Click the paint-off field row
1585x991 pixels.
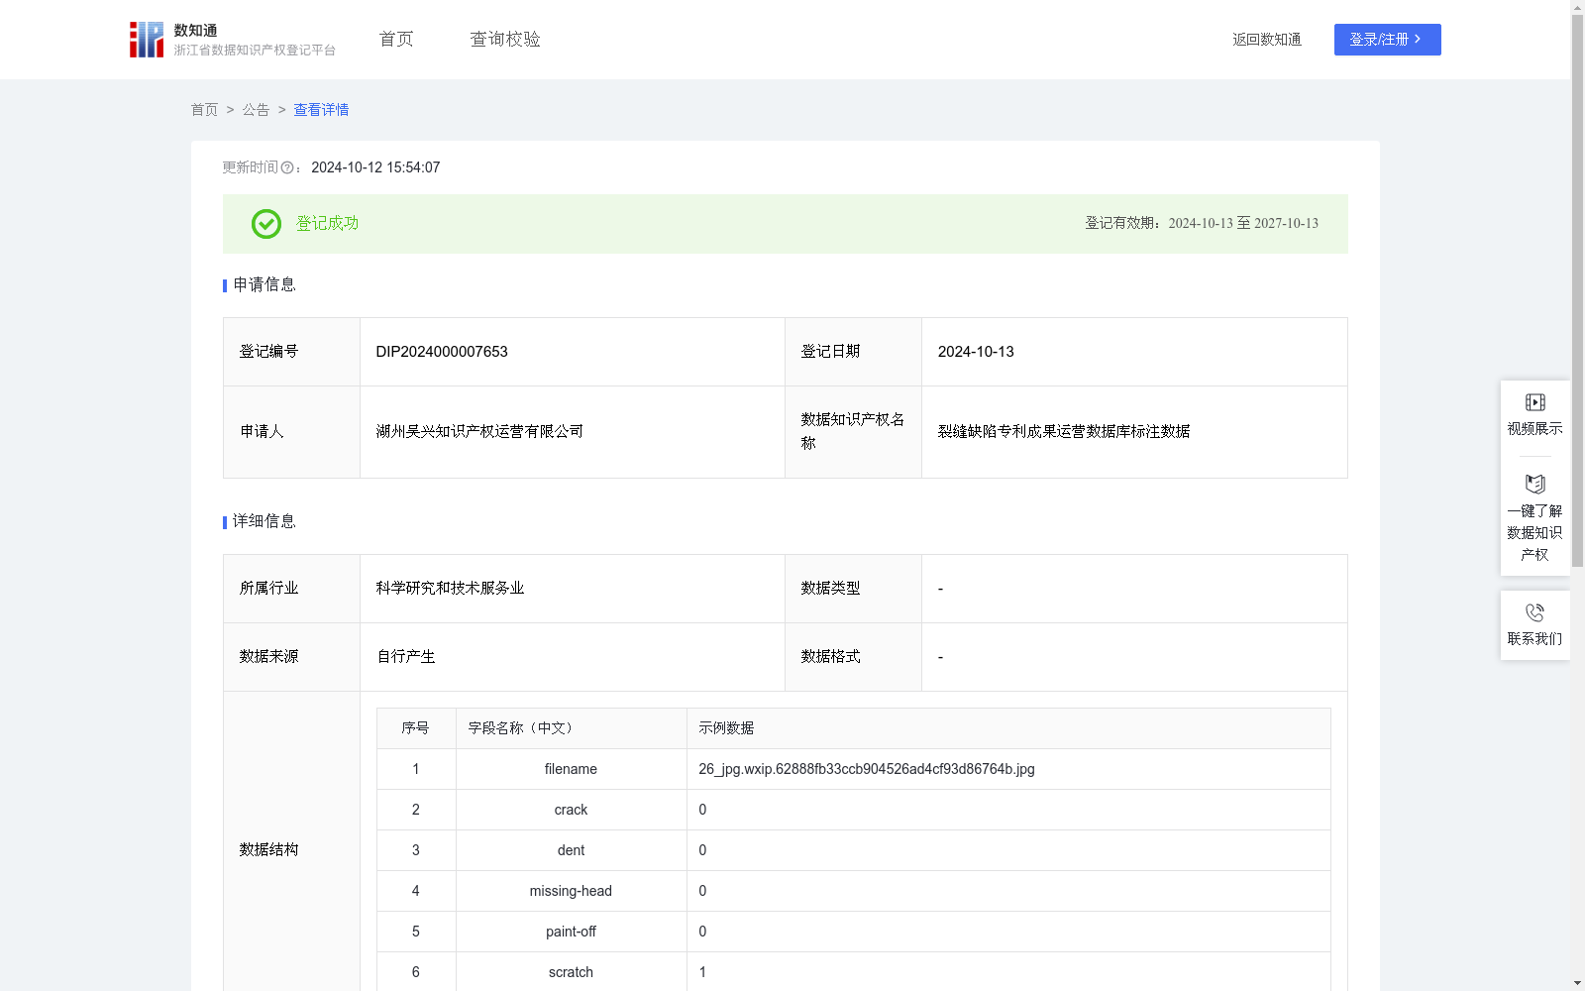pyautogui.click(x=854, y=932)
